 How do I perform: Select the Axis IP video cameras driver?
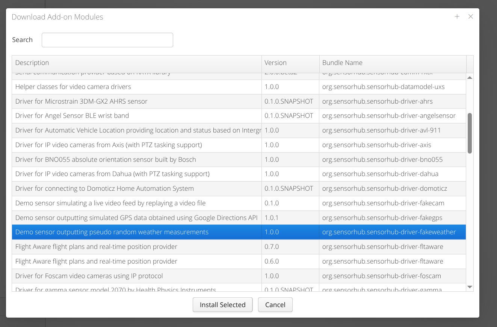point(137,145)
